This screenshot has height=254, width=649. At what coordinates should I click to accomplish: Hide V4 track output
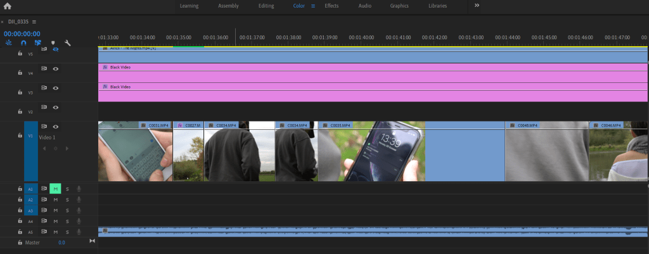(x=56, y=68)
